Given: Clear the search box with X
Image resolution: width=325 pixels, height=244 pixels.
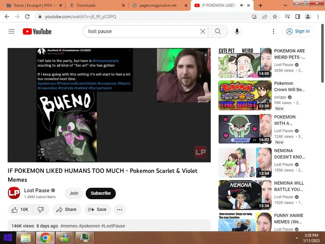Looking at the screenshot, I should 203,31.
